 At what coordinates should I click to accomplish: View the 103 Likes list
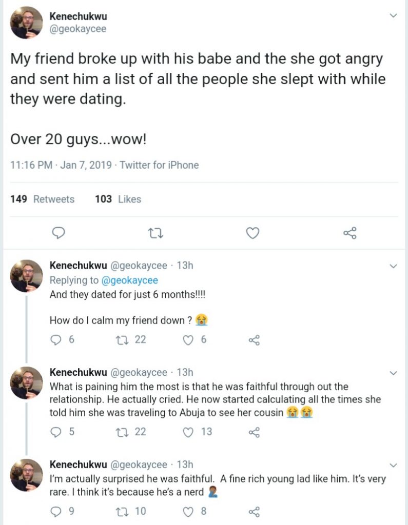point(118,199)
